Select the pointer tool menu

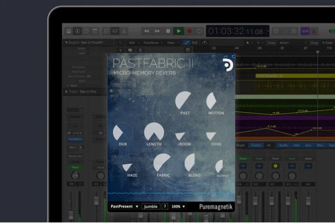pyautogui.click(x=248, y=42)
